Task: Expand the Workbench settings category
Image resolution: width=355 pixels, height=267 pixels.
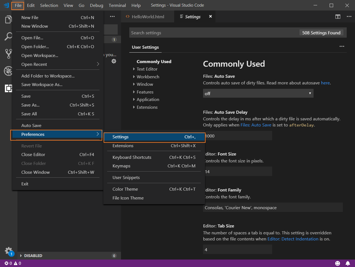Action: [148, 77]
